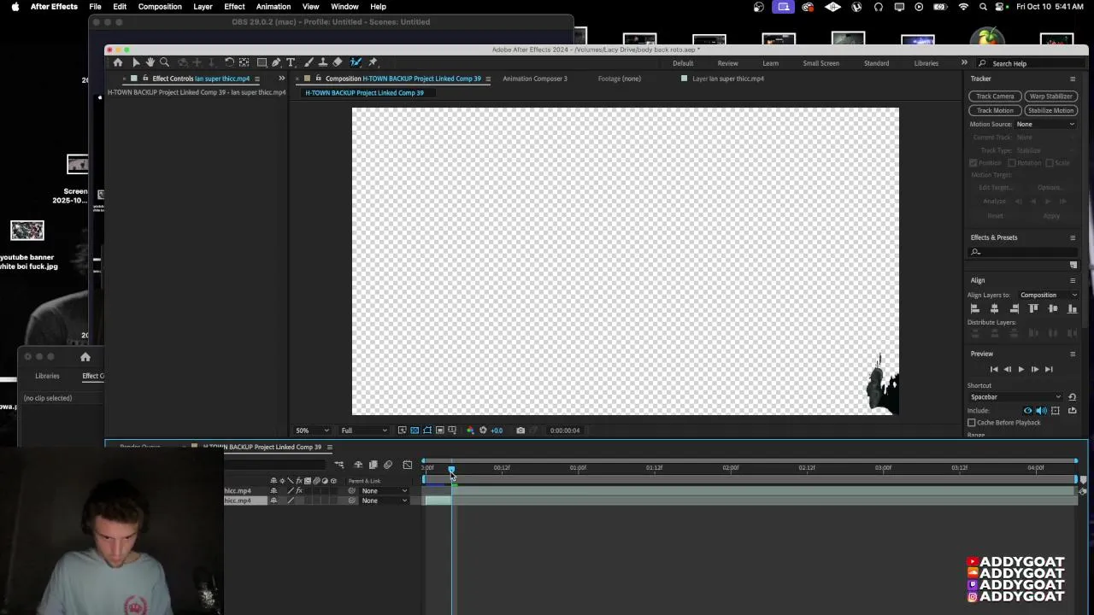Toggle video include eye in Preview
1094x615 pixels.
[1028, 410]
